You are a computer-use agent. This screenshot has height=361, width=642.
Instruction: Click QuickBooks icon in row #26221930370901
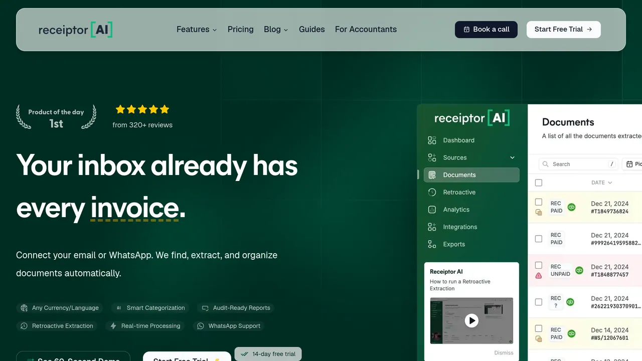click(570, 302)
